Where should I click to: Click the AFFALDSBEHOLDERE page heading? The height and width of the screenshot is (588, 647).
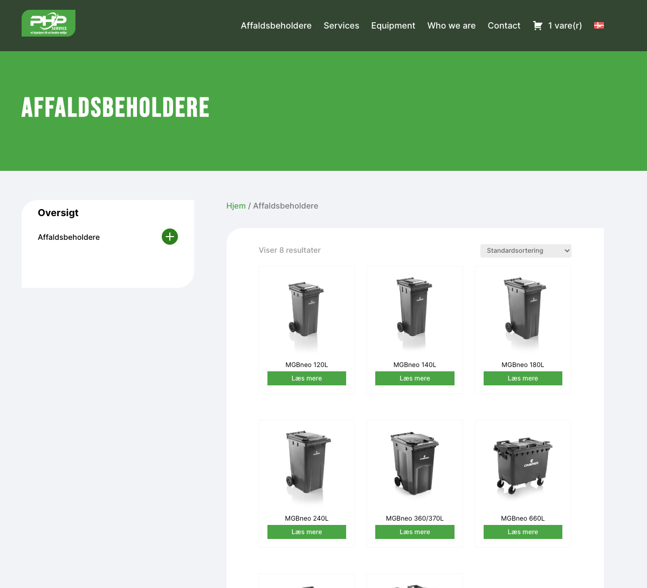click(115, 107)
